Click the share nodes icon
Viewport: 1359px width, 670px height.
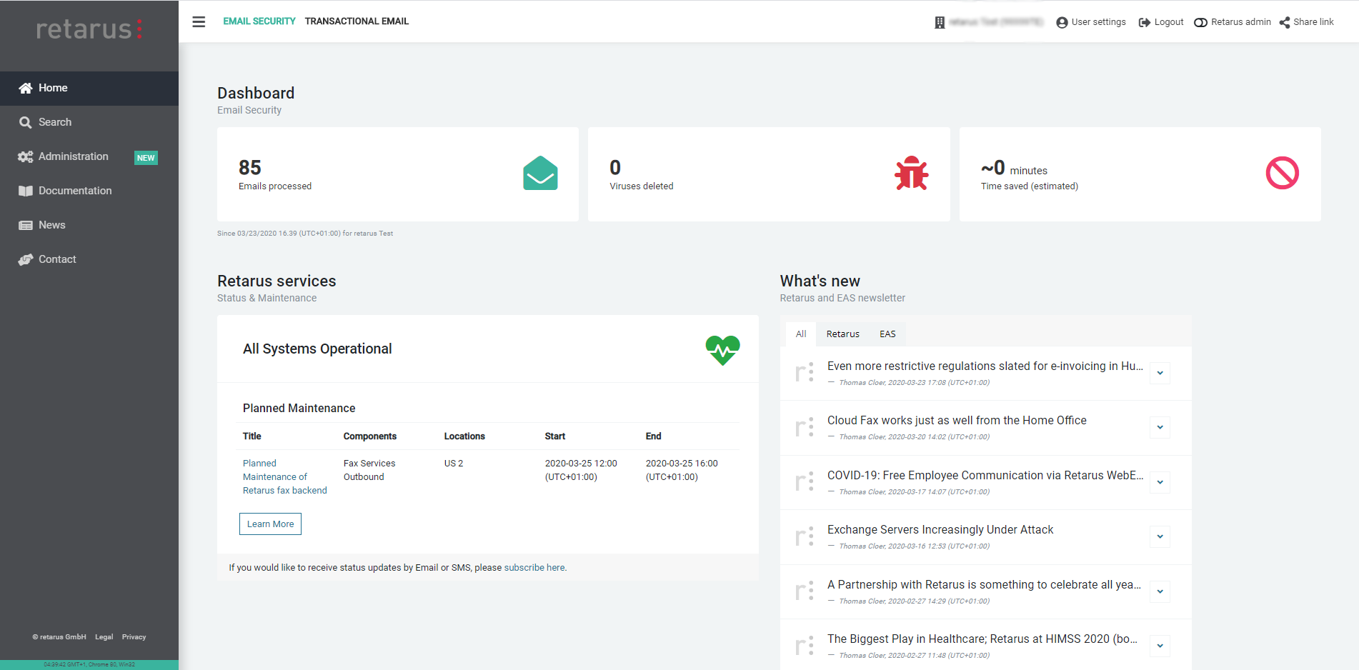point(1285,22)
